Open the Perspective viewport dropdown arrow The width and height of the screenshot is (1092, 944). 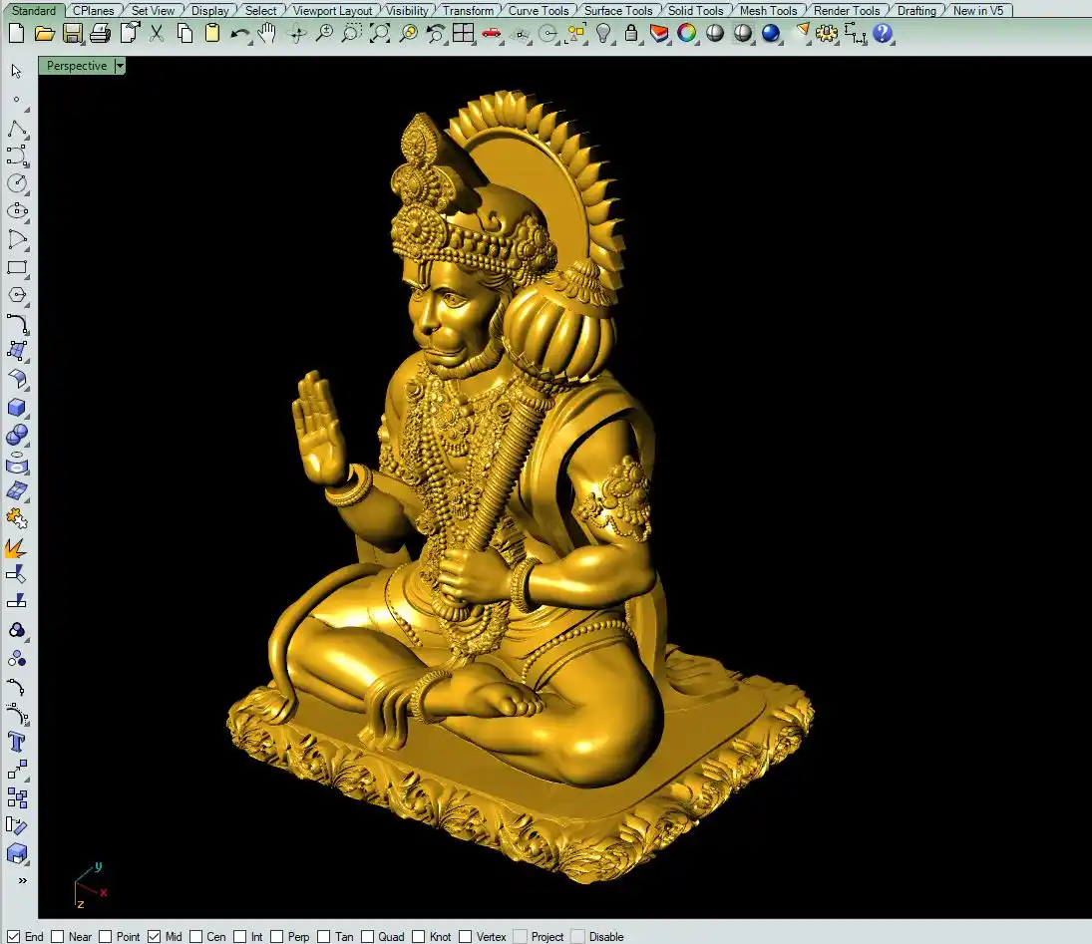pos(120,66)
